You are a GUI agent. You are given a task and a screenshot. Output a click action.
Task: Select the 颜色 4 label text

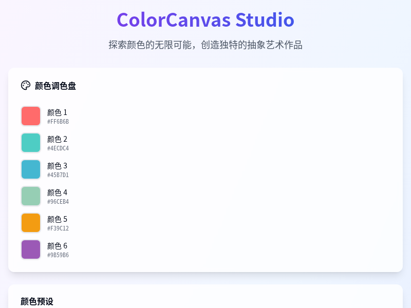pos(57,192)
